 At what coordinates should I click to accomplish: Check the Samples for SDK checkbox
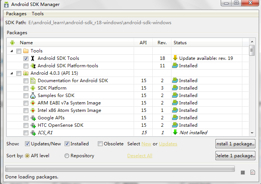[x=26, y=96]
